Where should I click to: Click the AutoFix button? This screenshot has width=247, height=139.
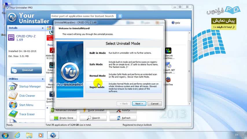point(123,110)
